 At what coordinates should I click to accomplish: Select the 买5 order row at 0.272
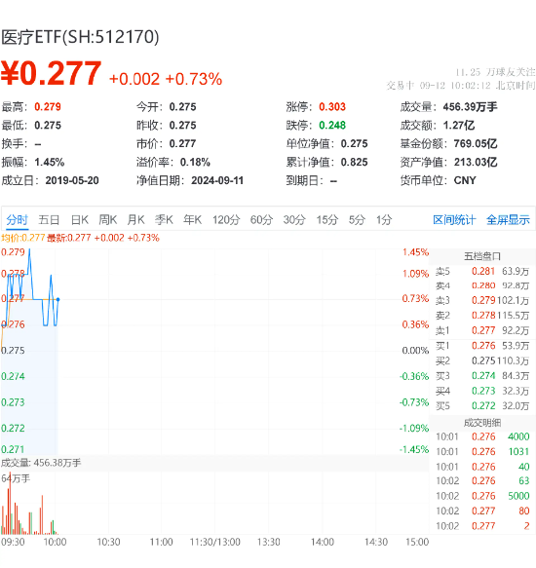click(482, 405)
